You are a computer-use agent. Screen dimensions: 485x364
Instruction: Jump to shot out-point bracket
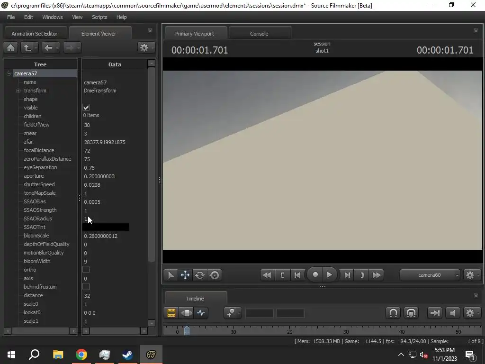[362, 275]
